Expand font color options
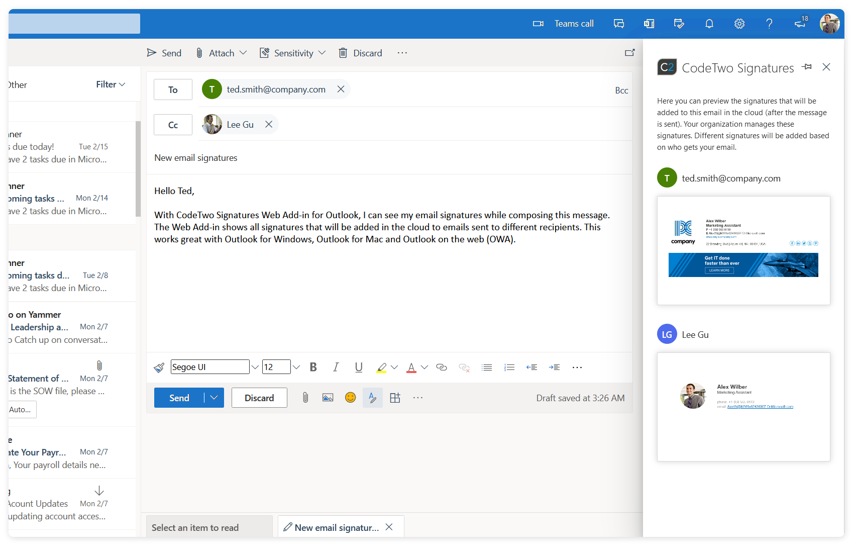 (x=424, y=367)
